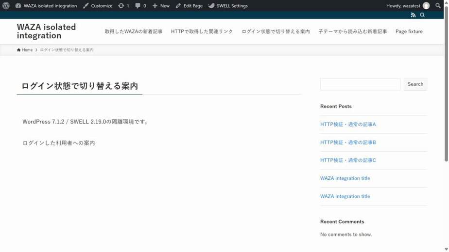
Task: Open the RSS feed icon
Action: [x=413, y=15]
